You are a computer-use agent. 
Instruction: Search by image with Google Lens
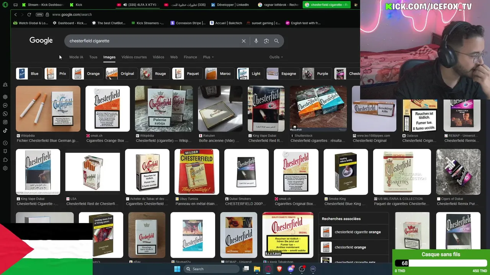tap(266, 41)
